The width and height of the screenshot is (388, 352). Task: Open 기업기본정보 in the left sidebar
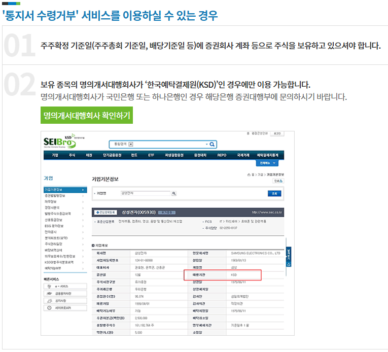[65, 190]
